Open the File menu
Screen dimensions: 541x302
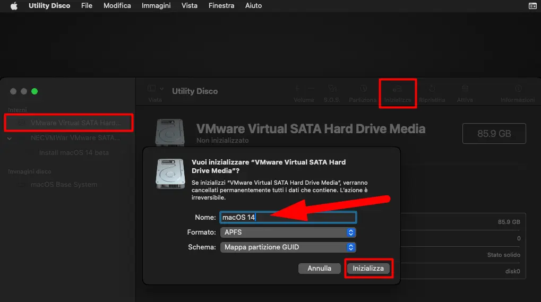[87, 6]
